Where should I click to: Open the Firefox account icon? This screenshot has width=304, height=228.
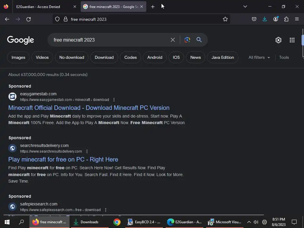[x=275, y=19]
